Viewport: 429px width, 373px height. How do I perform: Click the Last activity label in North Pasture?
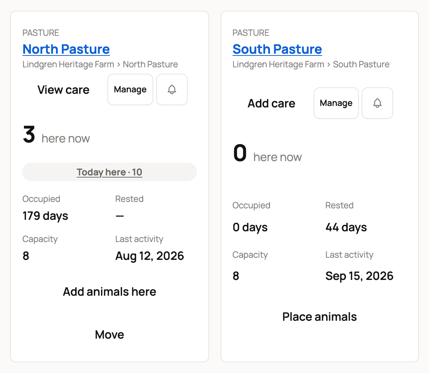(139, 239)
